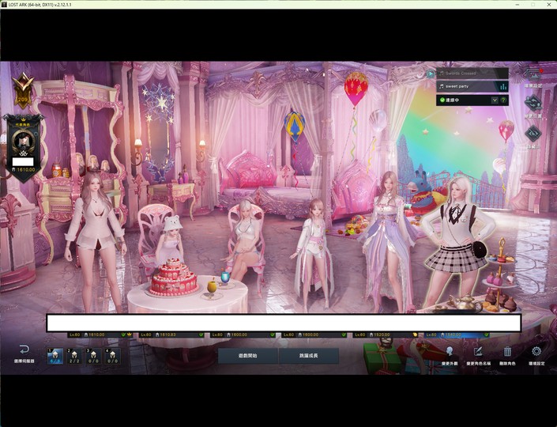Click the jump growth (跳躍成長) button
557x427 pixels.
(x=308, y=356)
